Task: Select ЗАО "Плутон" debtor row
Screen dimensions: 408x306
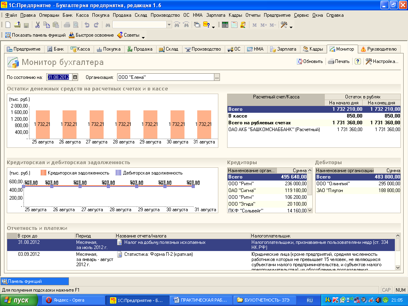Action: pyautogui.click(x=358, y=190)
